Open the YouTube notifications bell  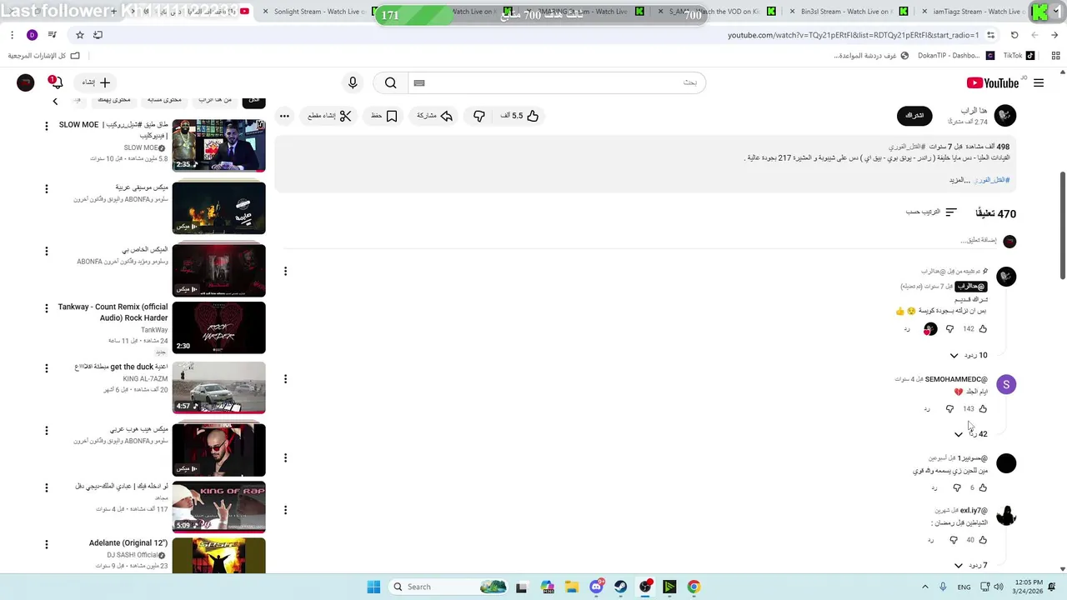[x=56, y=82]
